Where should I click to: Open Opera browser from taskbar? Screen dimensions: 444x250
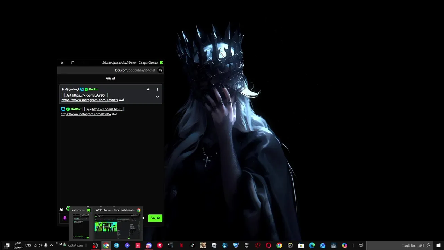(x=268, y=245)
